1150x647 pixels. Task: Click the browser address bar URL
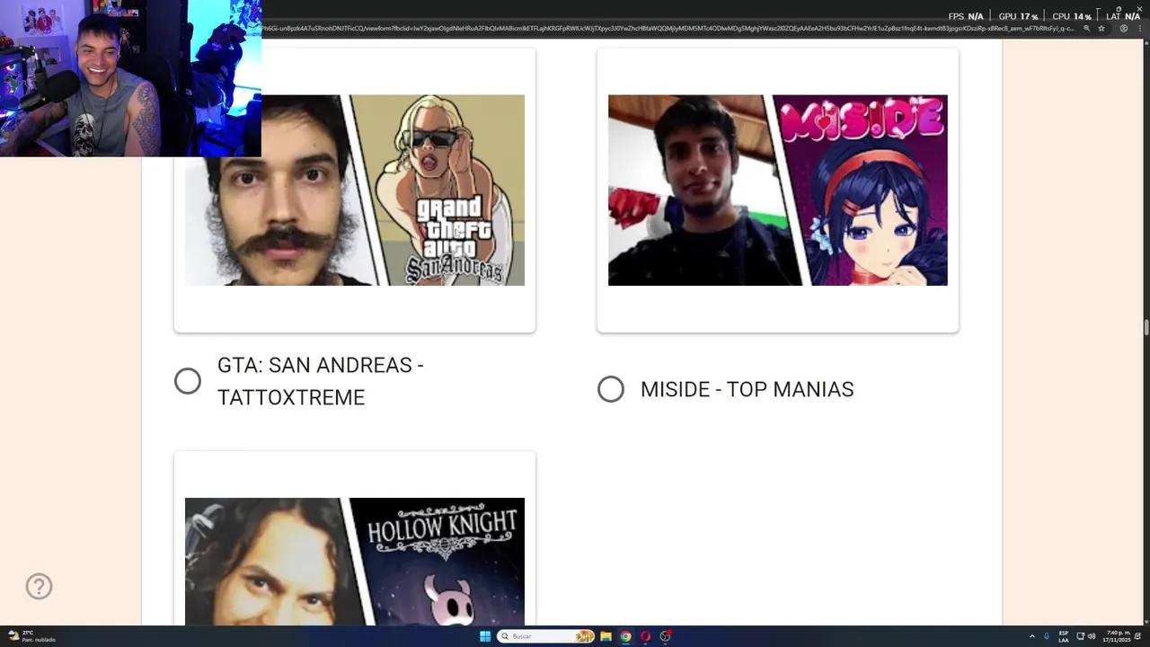667,29
